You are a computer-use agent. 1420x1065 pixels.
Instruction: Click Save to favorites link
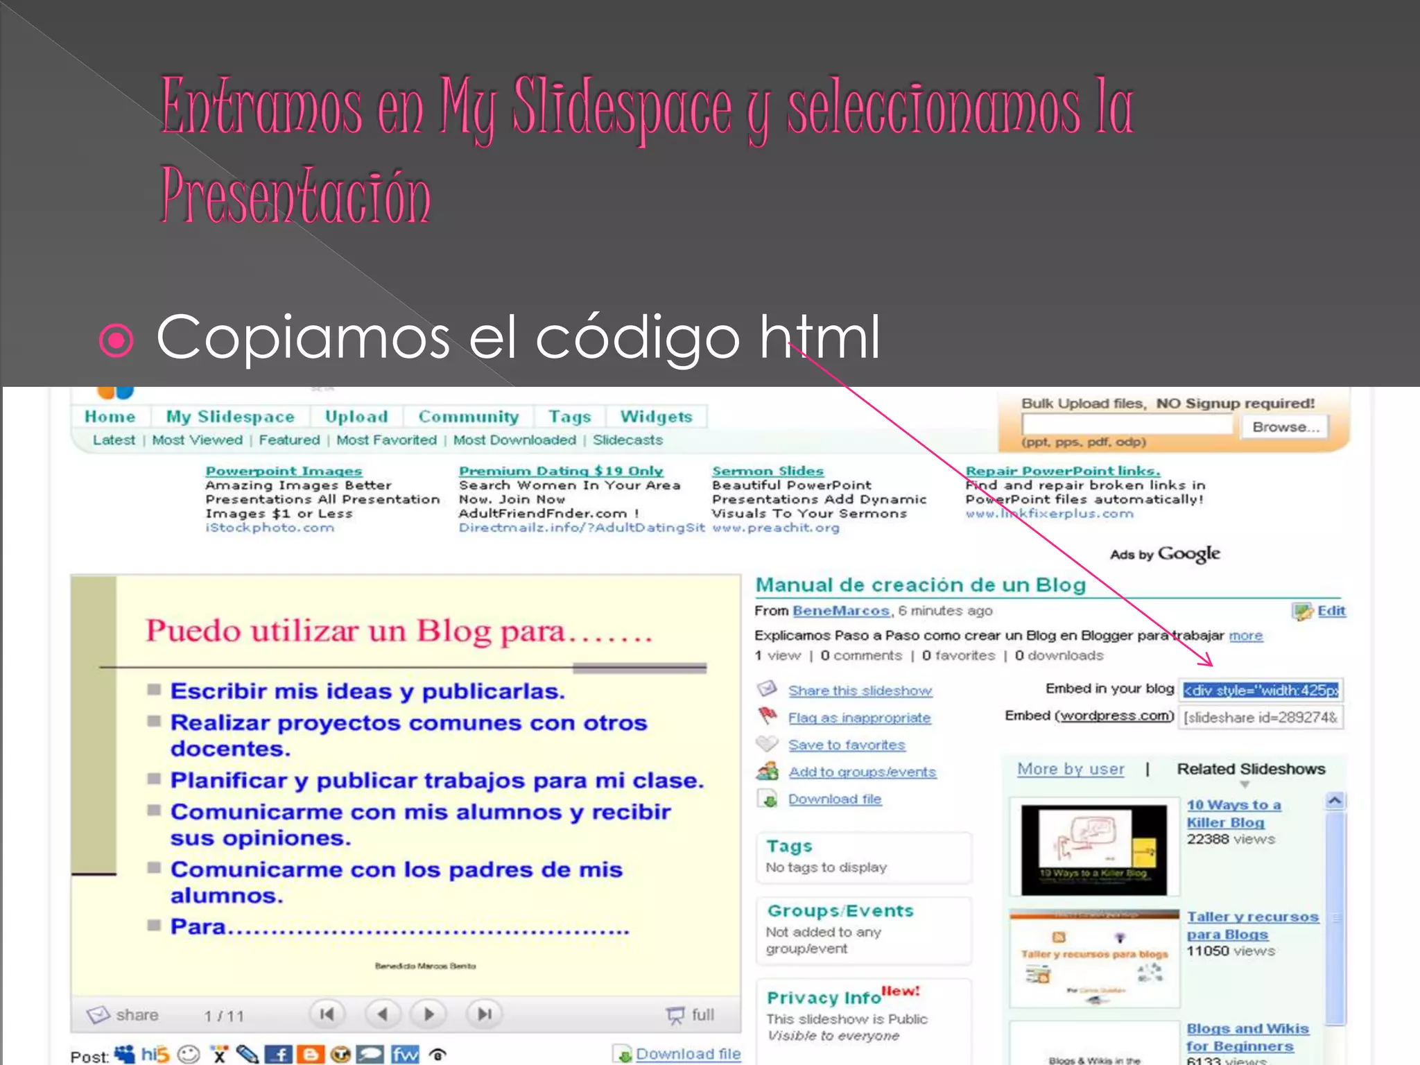tap(847, 745)
